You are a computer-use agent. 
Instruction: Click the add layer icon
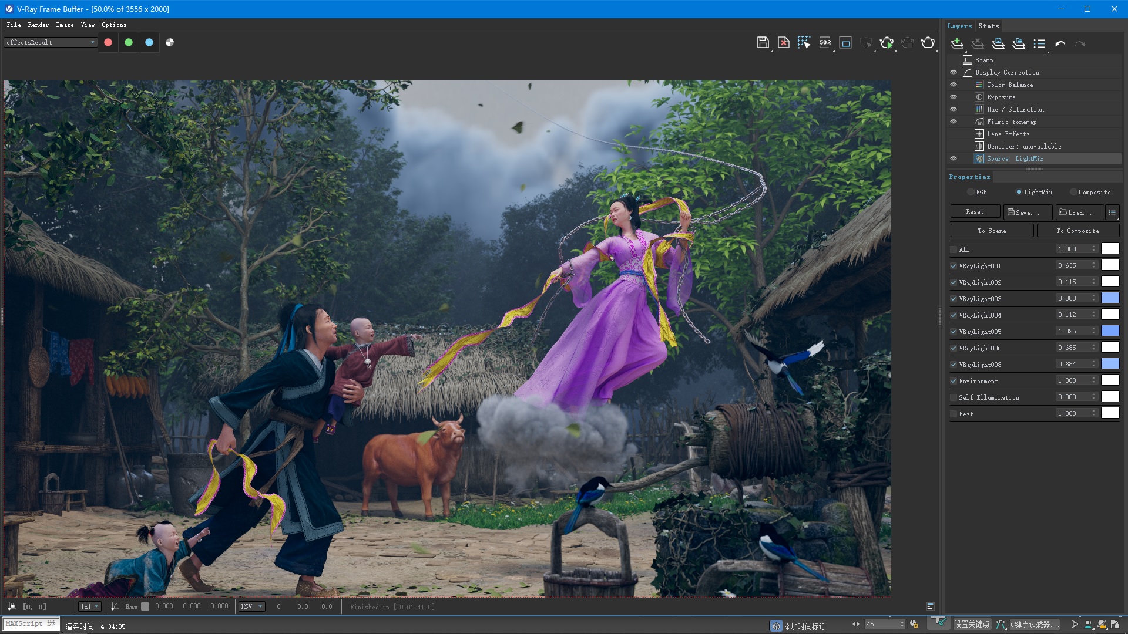click(957, 43)
